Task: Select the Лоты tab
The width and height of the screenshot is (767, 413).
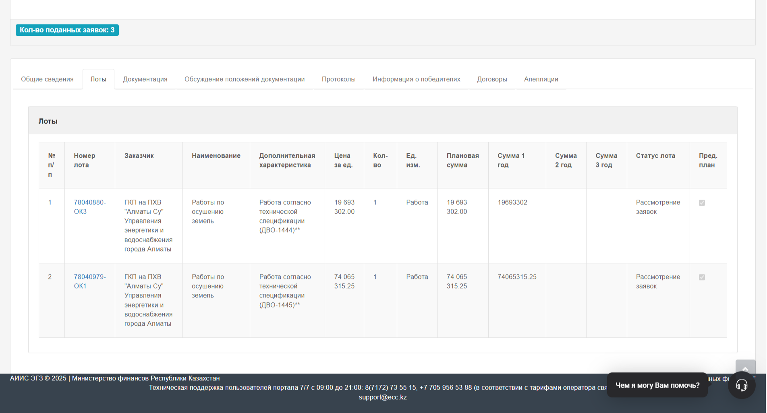Action: (98, 79)
